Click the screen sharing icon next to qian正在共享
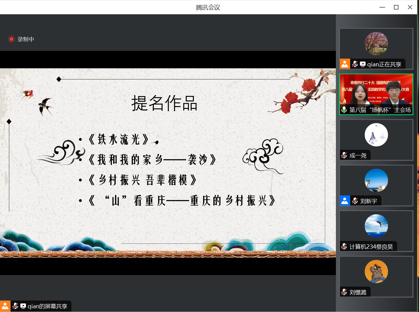Screen dimensions: 419x312 [363, 64]
